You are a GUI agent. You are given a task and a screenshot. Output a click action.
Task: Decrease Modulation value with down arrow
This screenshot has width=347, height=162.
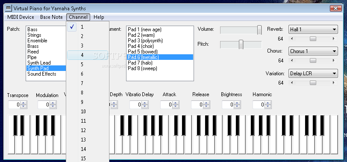point(53,106)
